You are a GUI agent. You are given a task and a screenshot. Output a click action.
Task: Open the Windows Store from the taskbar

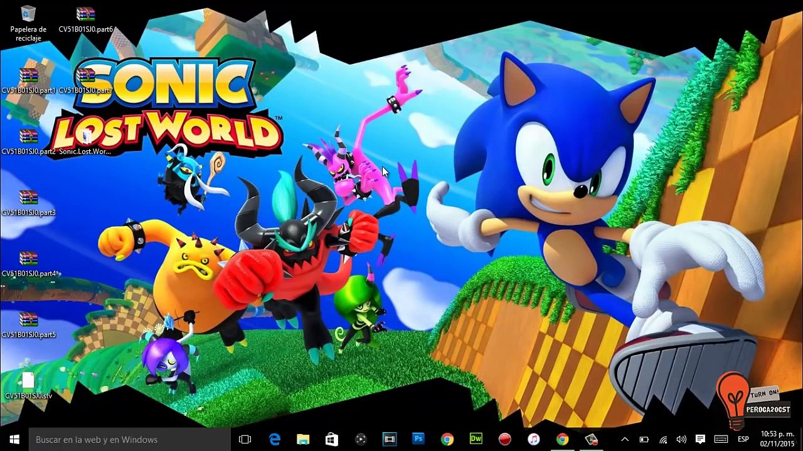[x=332, y=439]
